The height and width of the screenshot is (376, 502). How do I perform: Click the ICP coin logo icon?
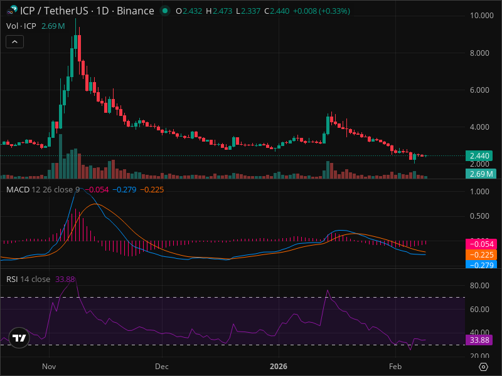(x=12, y=10)
